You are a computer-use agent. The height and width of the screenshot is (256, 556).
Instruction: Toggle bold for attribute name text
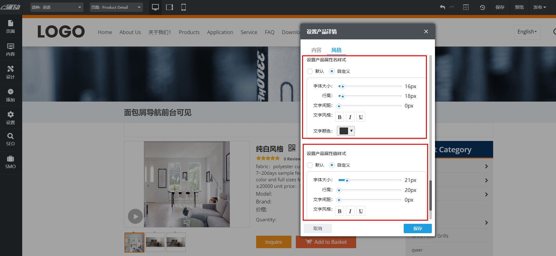point(340,117)
